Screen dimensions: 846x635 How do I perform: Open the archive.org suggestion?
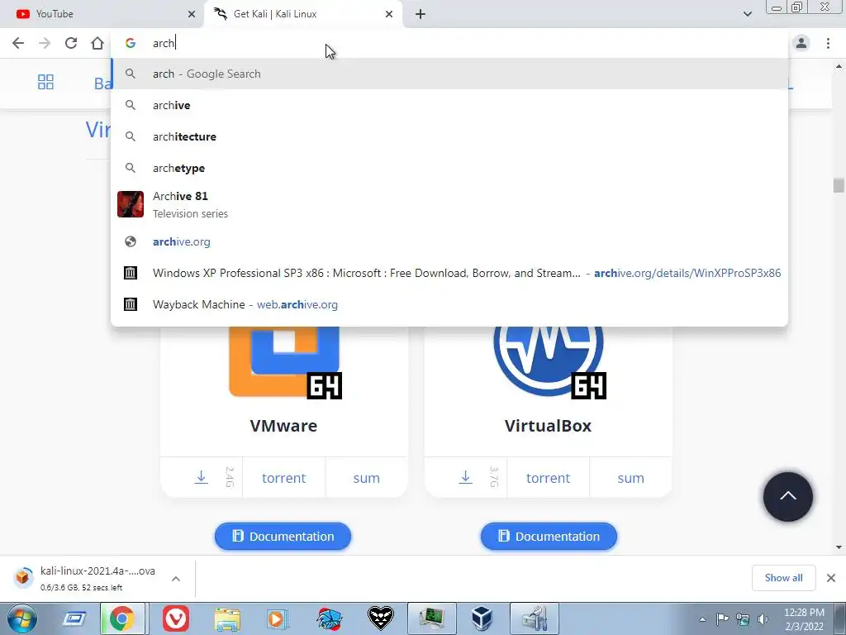[449, 242]
